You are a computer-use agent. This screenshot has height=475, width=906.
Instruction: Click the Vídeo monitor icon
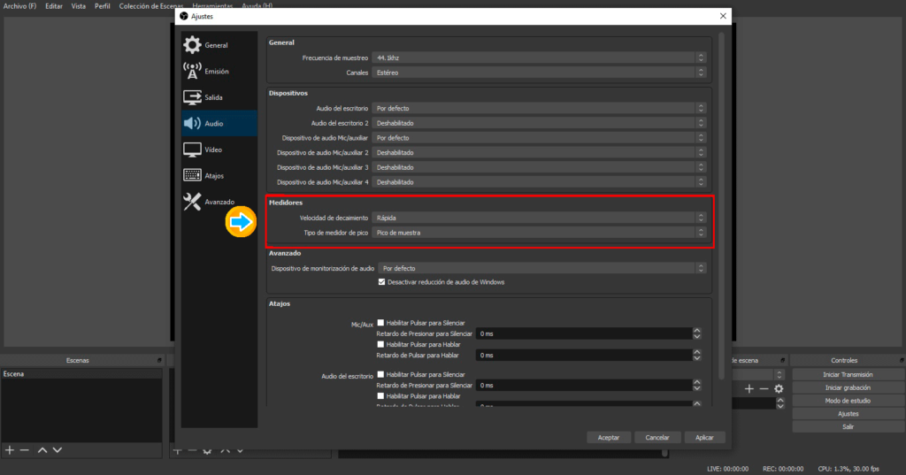coord(192,149)
